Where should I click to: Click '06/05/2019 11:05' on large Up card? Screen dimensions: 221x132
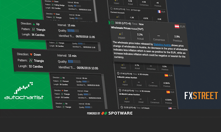click(85, 36)
